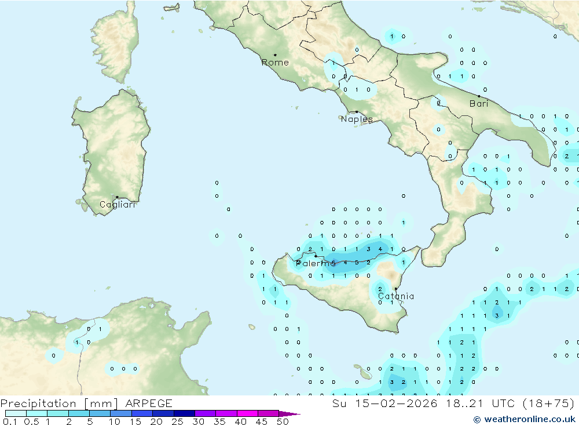
Task: Click the Bari city label
Action: pyautogui.click(x=479, y=104)
